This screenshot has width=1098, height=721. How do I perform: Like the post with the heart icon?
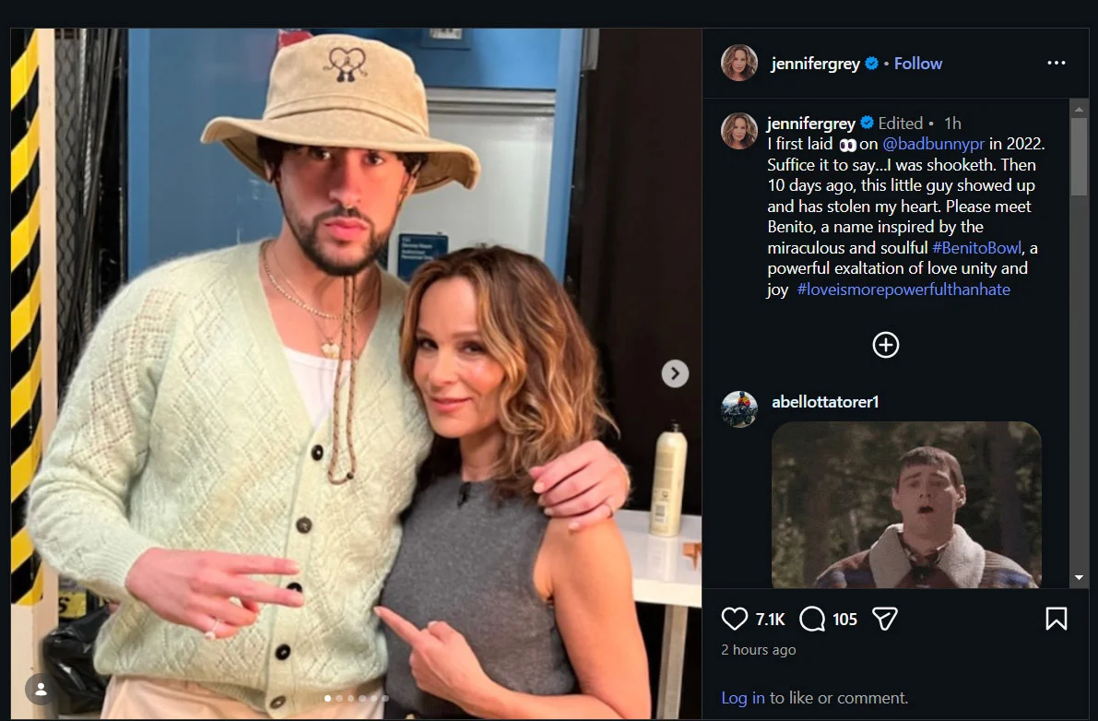(x=735, y=619)
